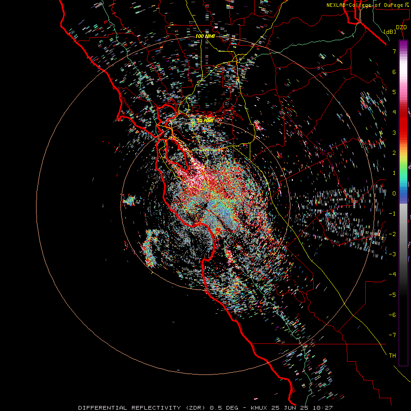
Task: Click the -6 value on color scale
Action: [x=392, y=315]
